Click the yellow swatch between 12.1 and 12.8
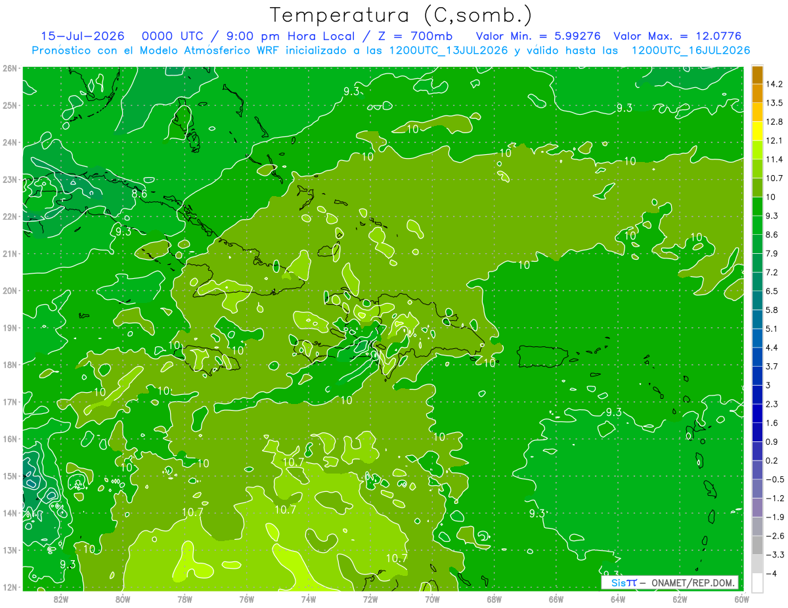 [x=757, y=131]
